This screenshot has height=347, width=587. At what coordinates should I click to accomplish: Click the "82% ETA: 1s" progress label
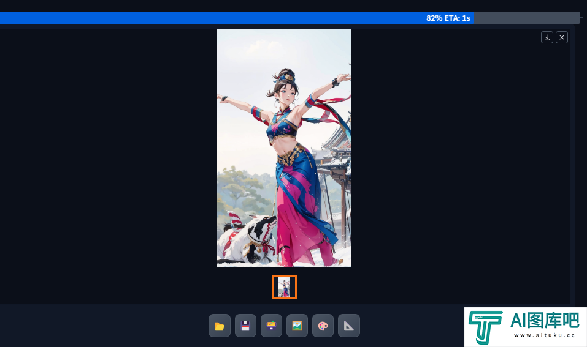pyautogui.click(x=448, y=18)
